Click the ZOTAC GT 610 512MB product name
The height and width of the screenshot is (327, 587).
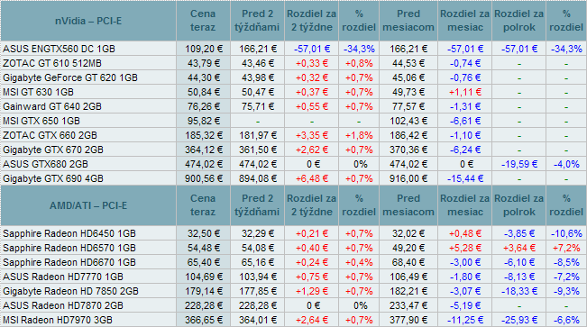[52, 63]
